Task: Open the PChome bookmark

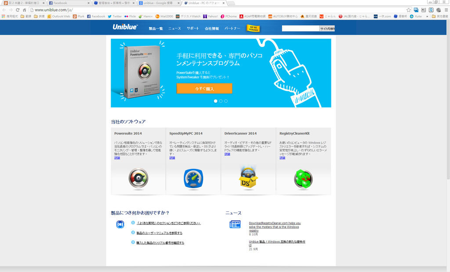Action: (229, 16)
